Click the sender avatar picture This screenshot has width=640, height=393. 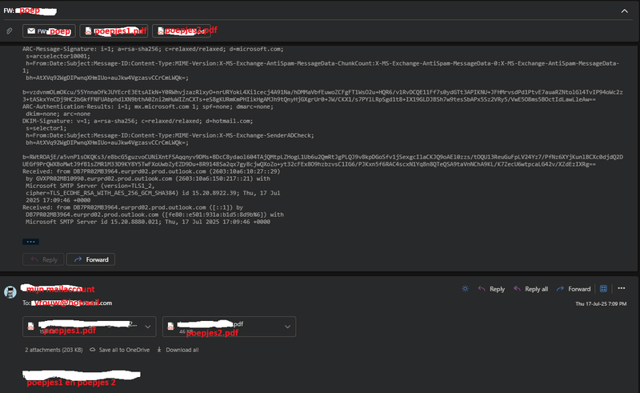point(10,292)
